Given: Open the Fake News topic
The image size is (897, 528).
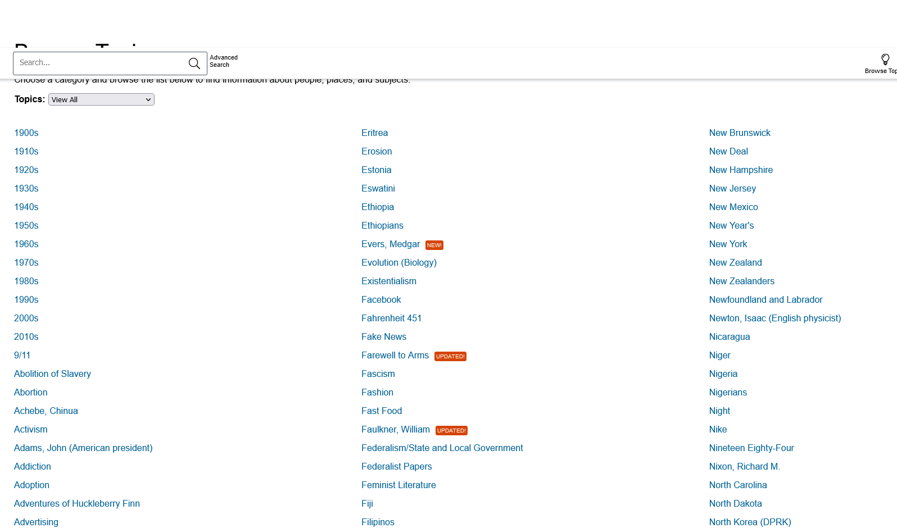Looking at the screenshot, I should [x=383, y=337].
